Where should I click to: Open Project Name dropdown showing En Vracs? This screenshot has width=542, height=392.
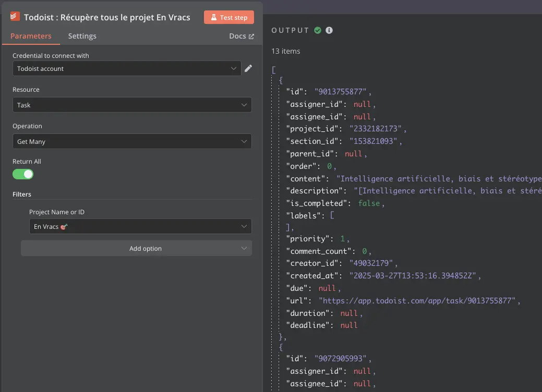point(140,226)
